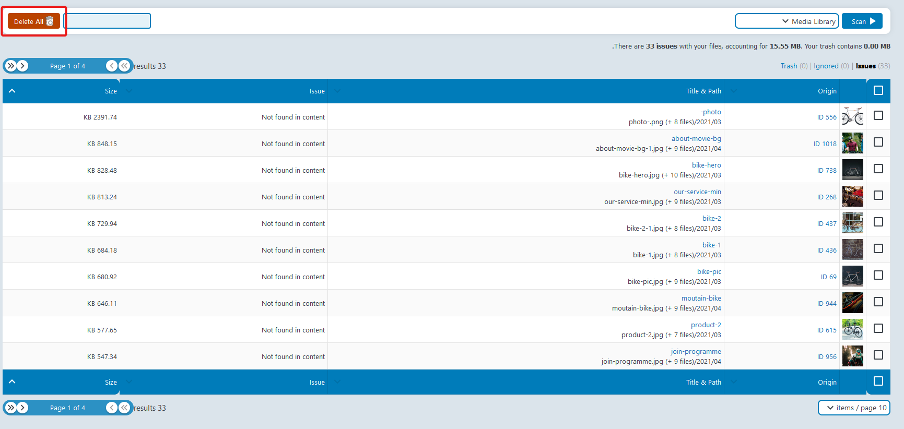Click the thumbnail for about-movie-bg
The height and width of the screenshot is (429, 904).
click(x=852, y=143)
